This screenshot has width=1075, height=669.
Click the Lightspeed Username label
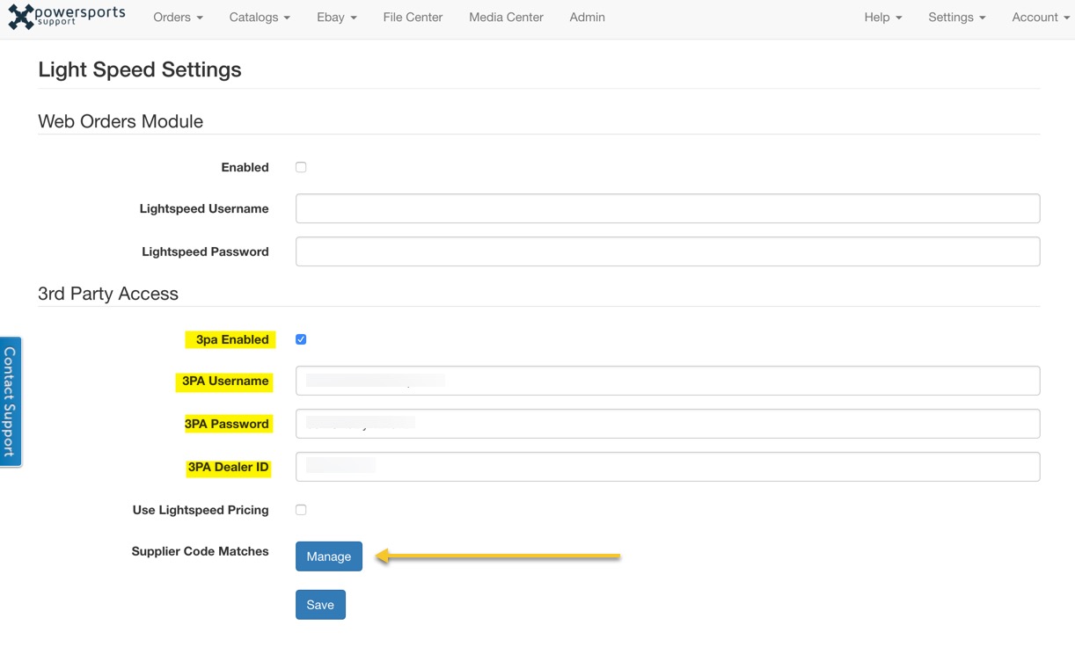[204, 208]
